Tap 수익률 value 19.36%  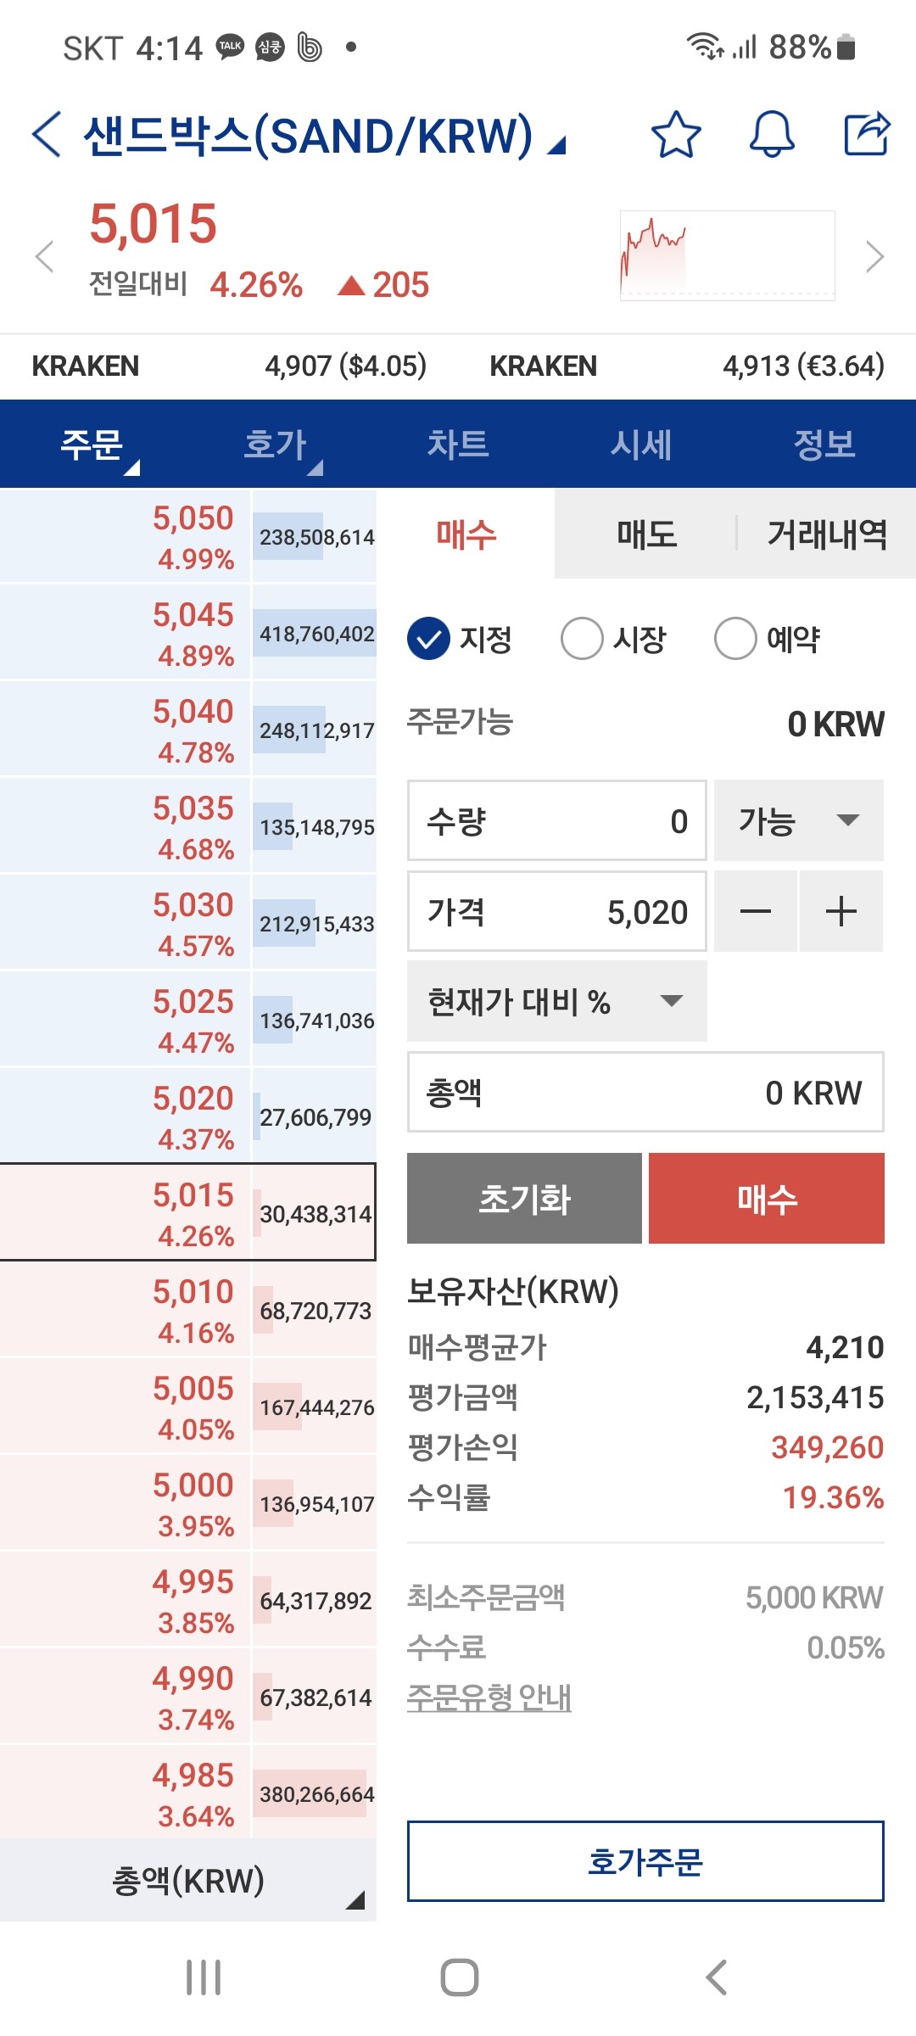[x=833, y=1497]
